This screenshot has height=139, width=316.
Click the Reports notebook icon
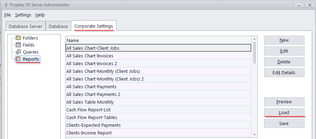point(18,59)
